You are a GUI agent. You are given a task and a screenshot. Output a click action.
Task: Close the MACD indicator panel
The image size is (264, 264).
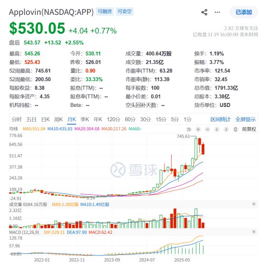(254, 232)
